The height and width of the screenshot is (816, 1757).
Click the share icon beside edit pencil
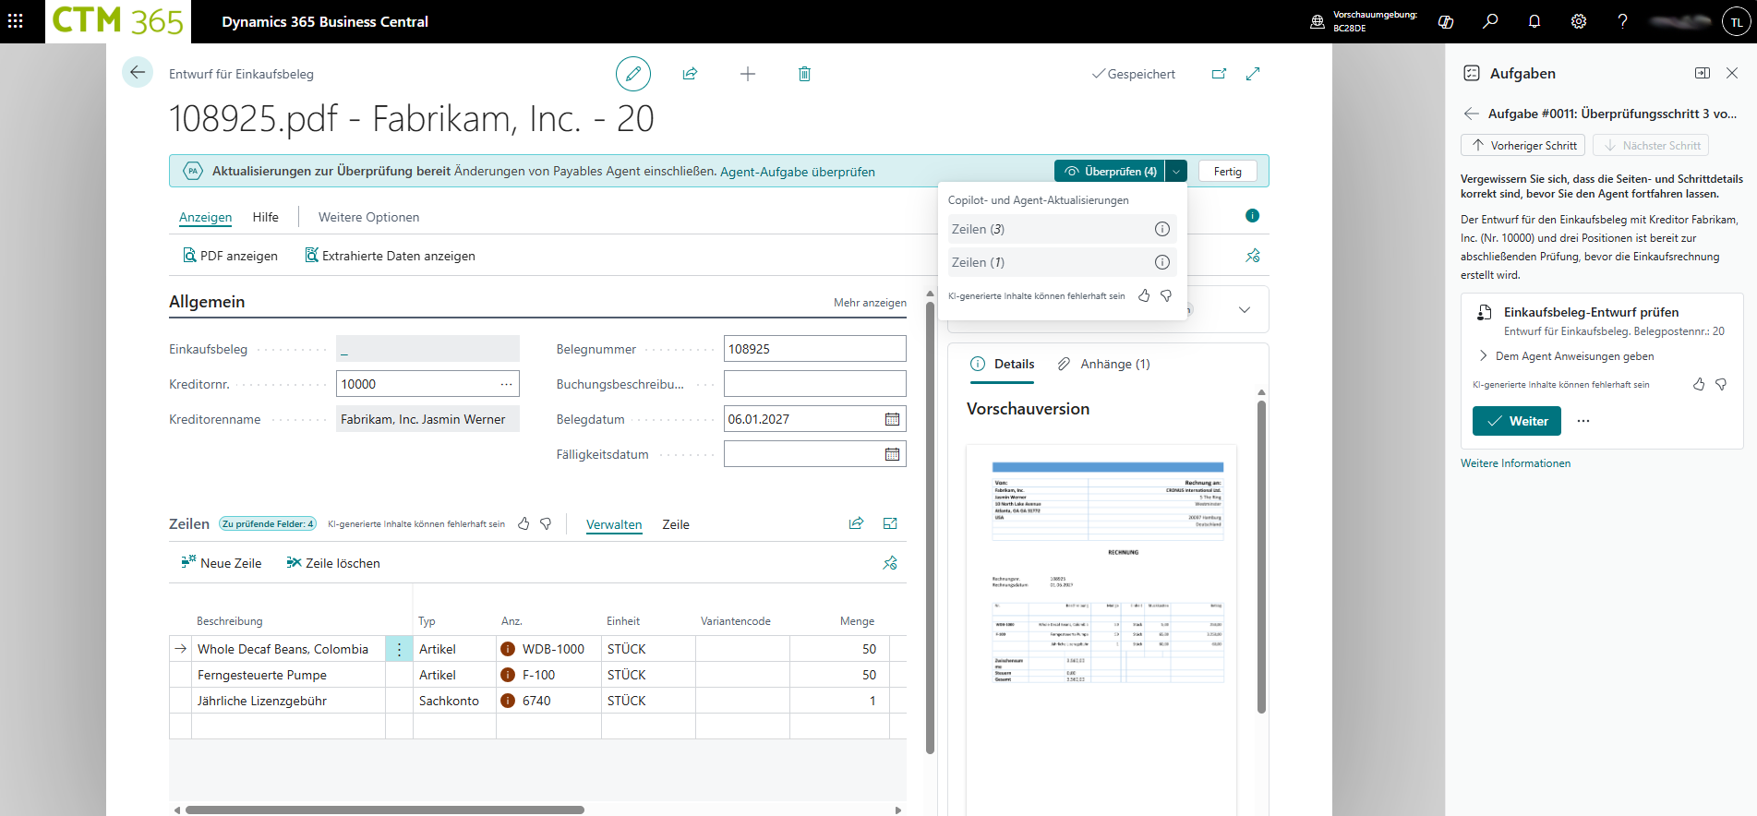pos(690,74)
